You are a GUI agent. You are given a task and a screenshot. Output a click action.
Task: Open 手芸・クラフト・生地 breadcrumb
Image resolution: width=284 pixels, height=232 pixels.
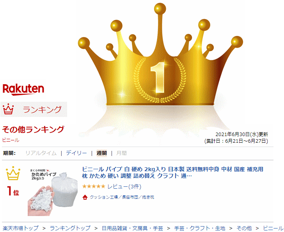pyautogui.click(x=200, y=228)
